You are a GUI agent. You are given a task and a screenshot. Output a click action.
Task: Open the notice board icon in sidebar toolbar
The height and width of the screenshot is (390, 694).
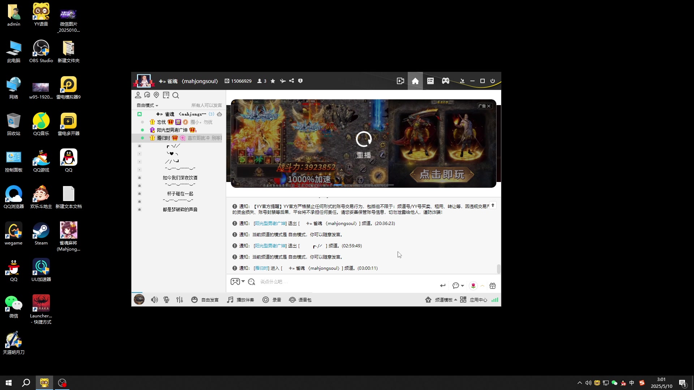click(x=166, y=95)
